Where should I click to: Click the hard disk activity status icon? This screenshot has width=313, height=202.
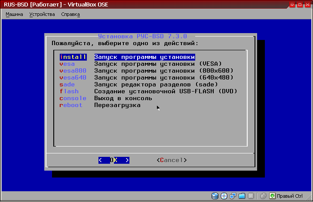[x=215, y=196]
